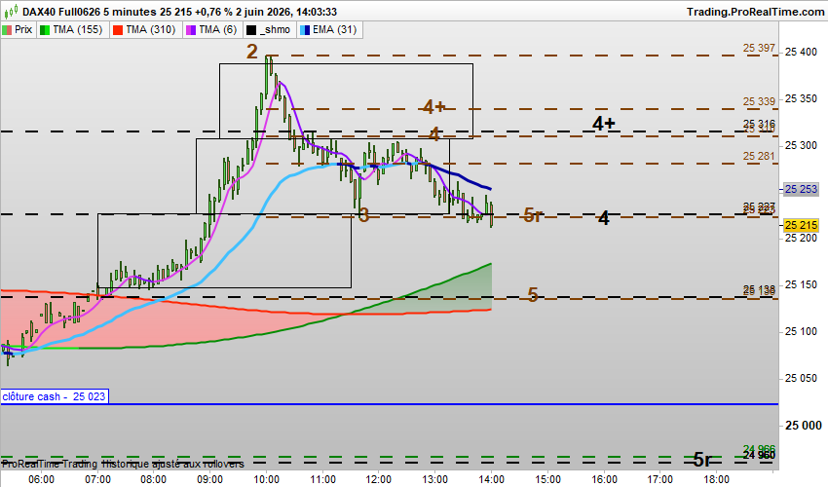828x487 pixels.
Task: Click the Prix legend color swatch
Action: 7,30
